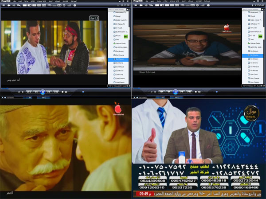Image resolution: width=266 pixels, height=199 pixels.
Task: Click the previous channel button in right ProgDVB player
Action: 161,92
